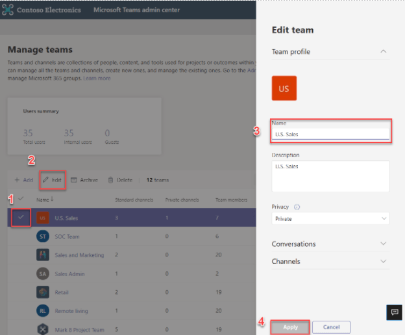Click the Description text area

pyautogui.click(x=330, y=176)
